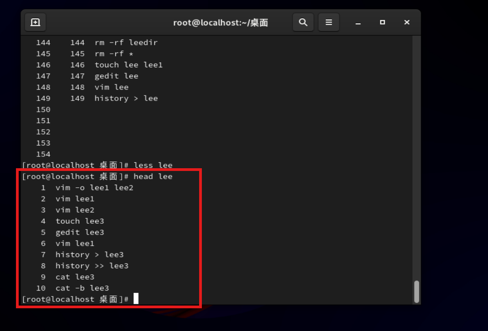Maximize the terminal window
Screen dimensions: 488x331
click(x=382, y=22)
